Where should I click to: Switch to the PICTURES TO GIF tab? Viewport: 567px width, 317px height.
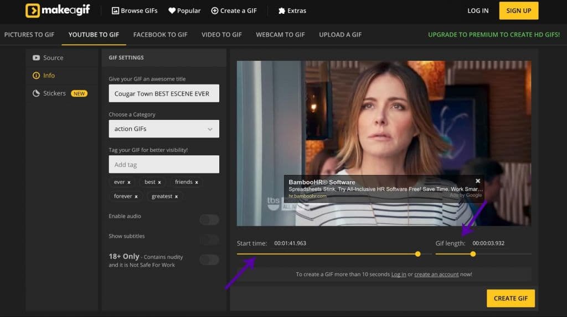point(29,35)
